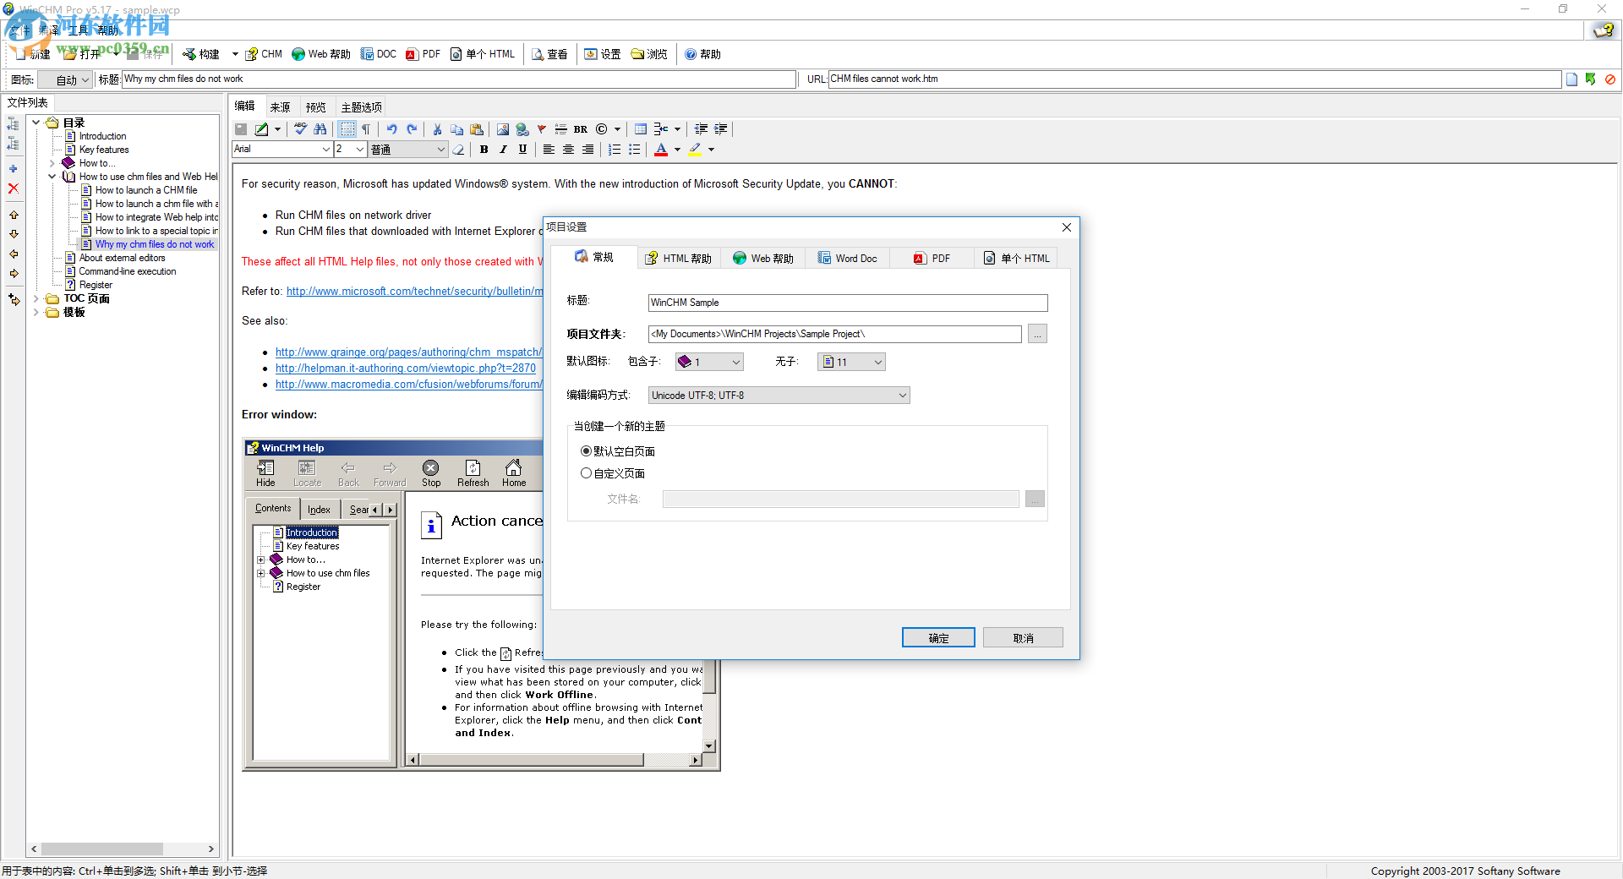Generate Web 帮助 output
1623x879 pixels.
[320, 54]
